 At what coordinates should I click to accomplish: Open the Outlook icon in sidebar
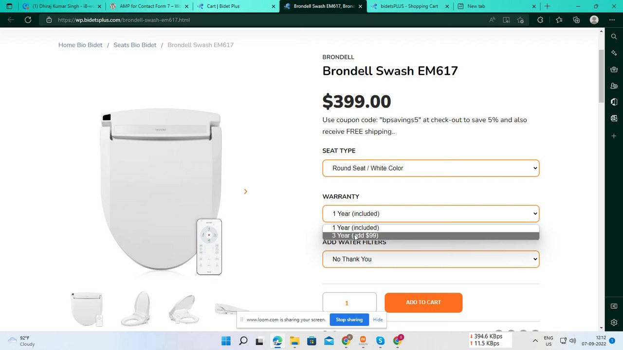coord(614,118)
